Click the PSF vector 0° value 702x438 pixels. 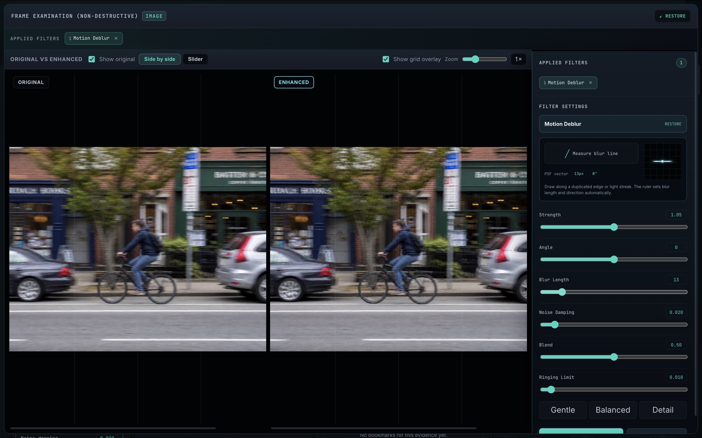tap(595, 174)
